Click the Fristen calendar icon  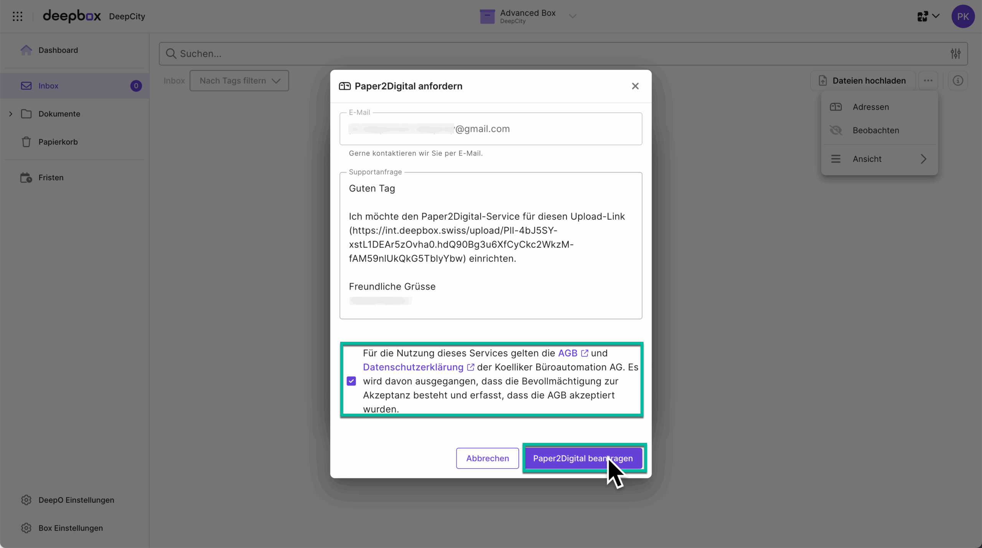tap(26, 178)
